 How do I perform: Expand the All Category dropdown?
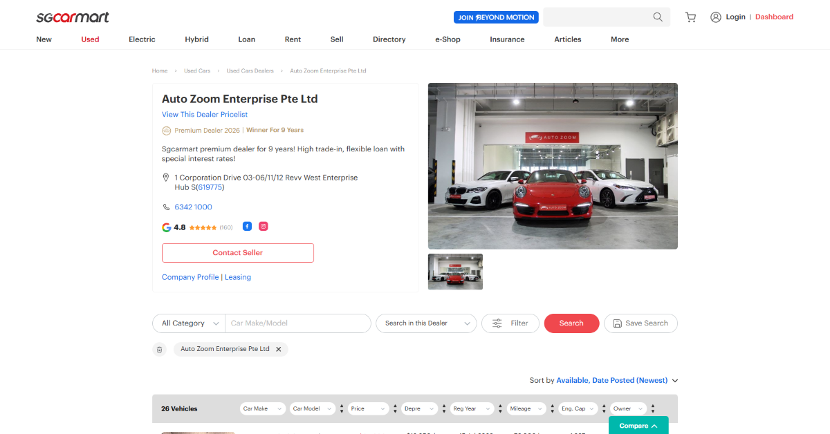click(189, 323)
